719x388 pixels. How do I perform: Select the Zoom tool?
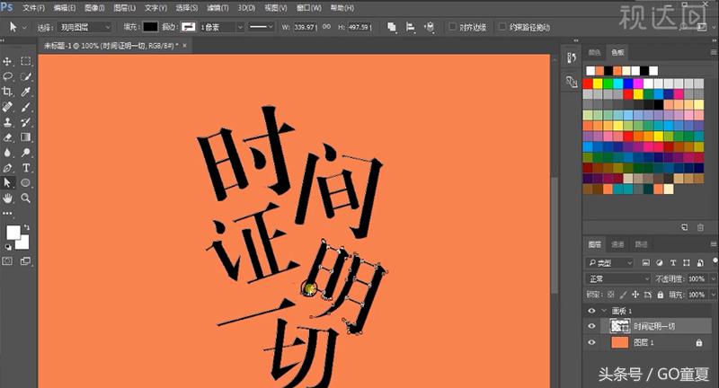(x=26, y=198)
